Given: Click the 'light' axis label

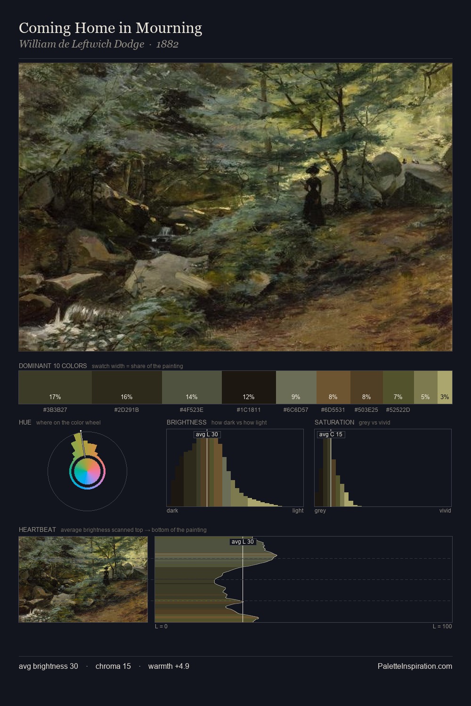Looking at the screenshot, I should coord(298,511).
